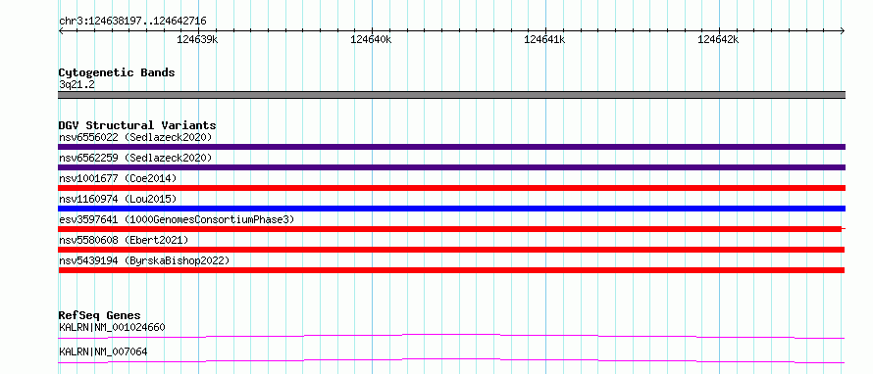Open the nsv1001677 (Coe2014) variant label
The height and width of the screenshot is (374, 873).
point(118,178)
